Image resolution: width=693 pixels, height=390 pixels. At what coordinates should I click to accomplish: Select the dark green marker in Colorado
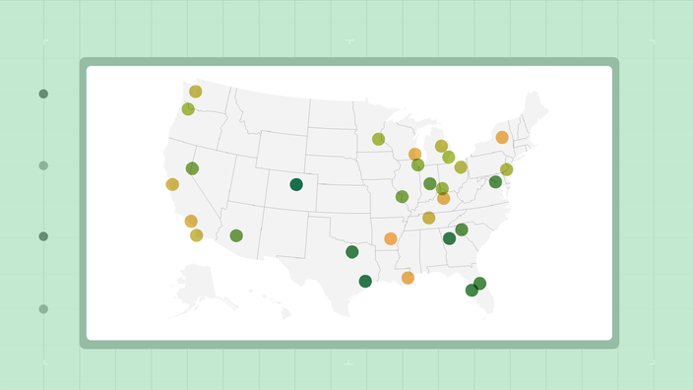296,184
